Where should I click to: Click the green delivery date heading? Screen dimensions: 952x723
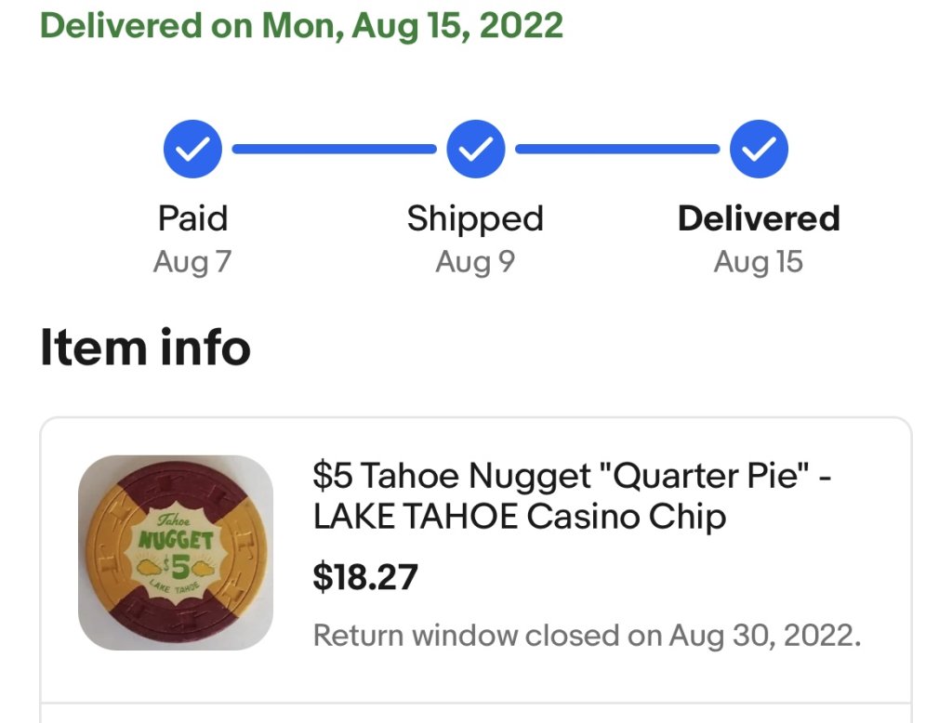301,25
